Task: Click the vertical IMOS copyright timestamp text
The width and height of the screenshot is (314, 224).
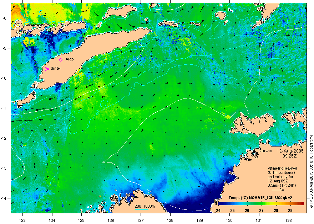Action: [x=311, y=171]
